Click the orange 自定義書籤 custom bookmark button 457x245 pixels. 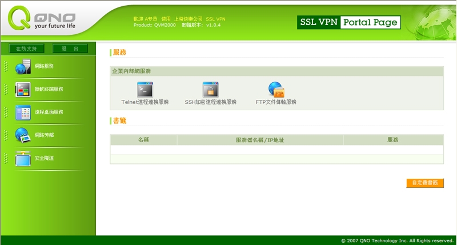[x=424, y=183]
